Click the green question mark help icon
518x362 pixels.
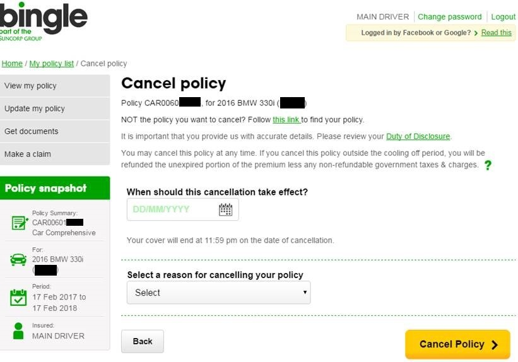tap(488, 165)
